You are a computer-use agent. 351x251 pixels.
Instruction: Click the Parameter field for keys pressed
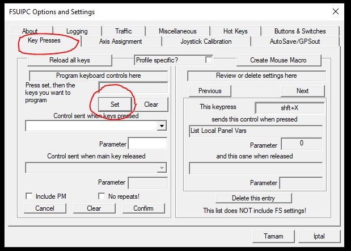[x=147, y=144]
